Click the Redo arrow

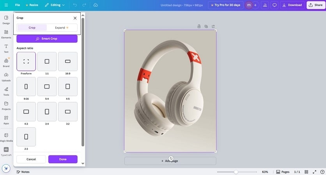point(84,5)
